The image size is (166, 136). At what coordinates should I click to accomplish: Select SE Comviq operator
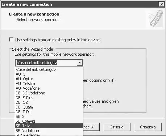[x=49, y=121]
